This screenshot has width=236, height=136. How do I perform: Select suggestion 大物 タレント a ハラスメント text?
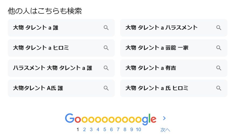pyautogui.click(x=161, y=28)
